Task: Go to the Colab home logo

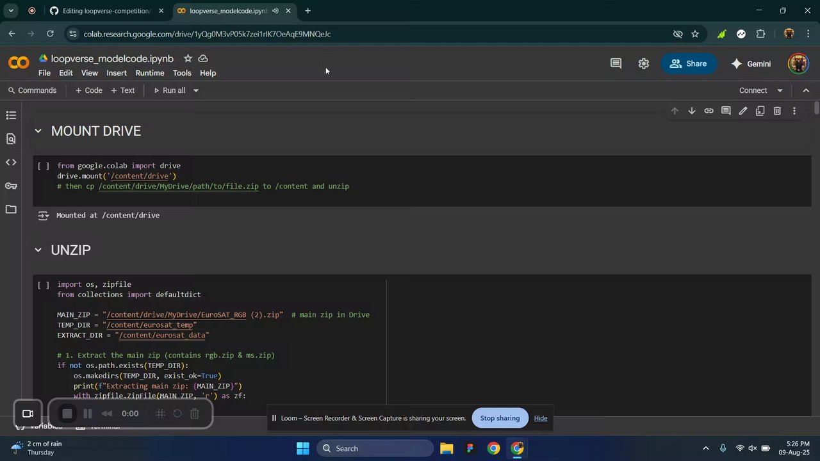Action: click(x=19, y=63)
